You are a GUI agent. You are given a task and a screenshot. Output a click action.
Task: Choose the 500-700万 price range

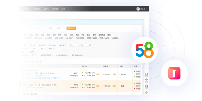[x=69, y=38]
